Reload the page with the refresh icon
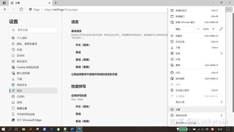Image resolution: width=234 pixels, height=132 pixels. (21, 9)
